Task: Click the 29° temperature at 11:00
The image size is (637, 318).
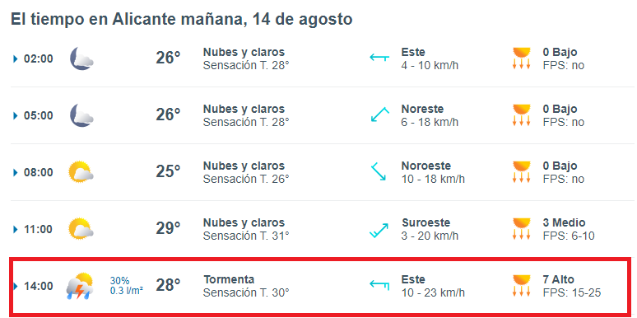Action: [168, 228]
